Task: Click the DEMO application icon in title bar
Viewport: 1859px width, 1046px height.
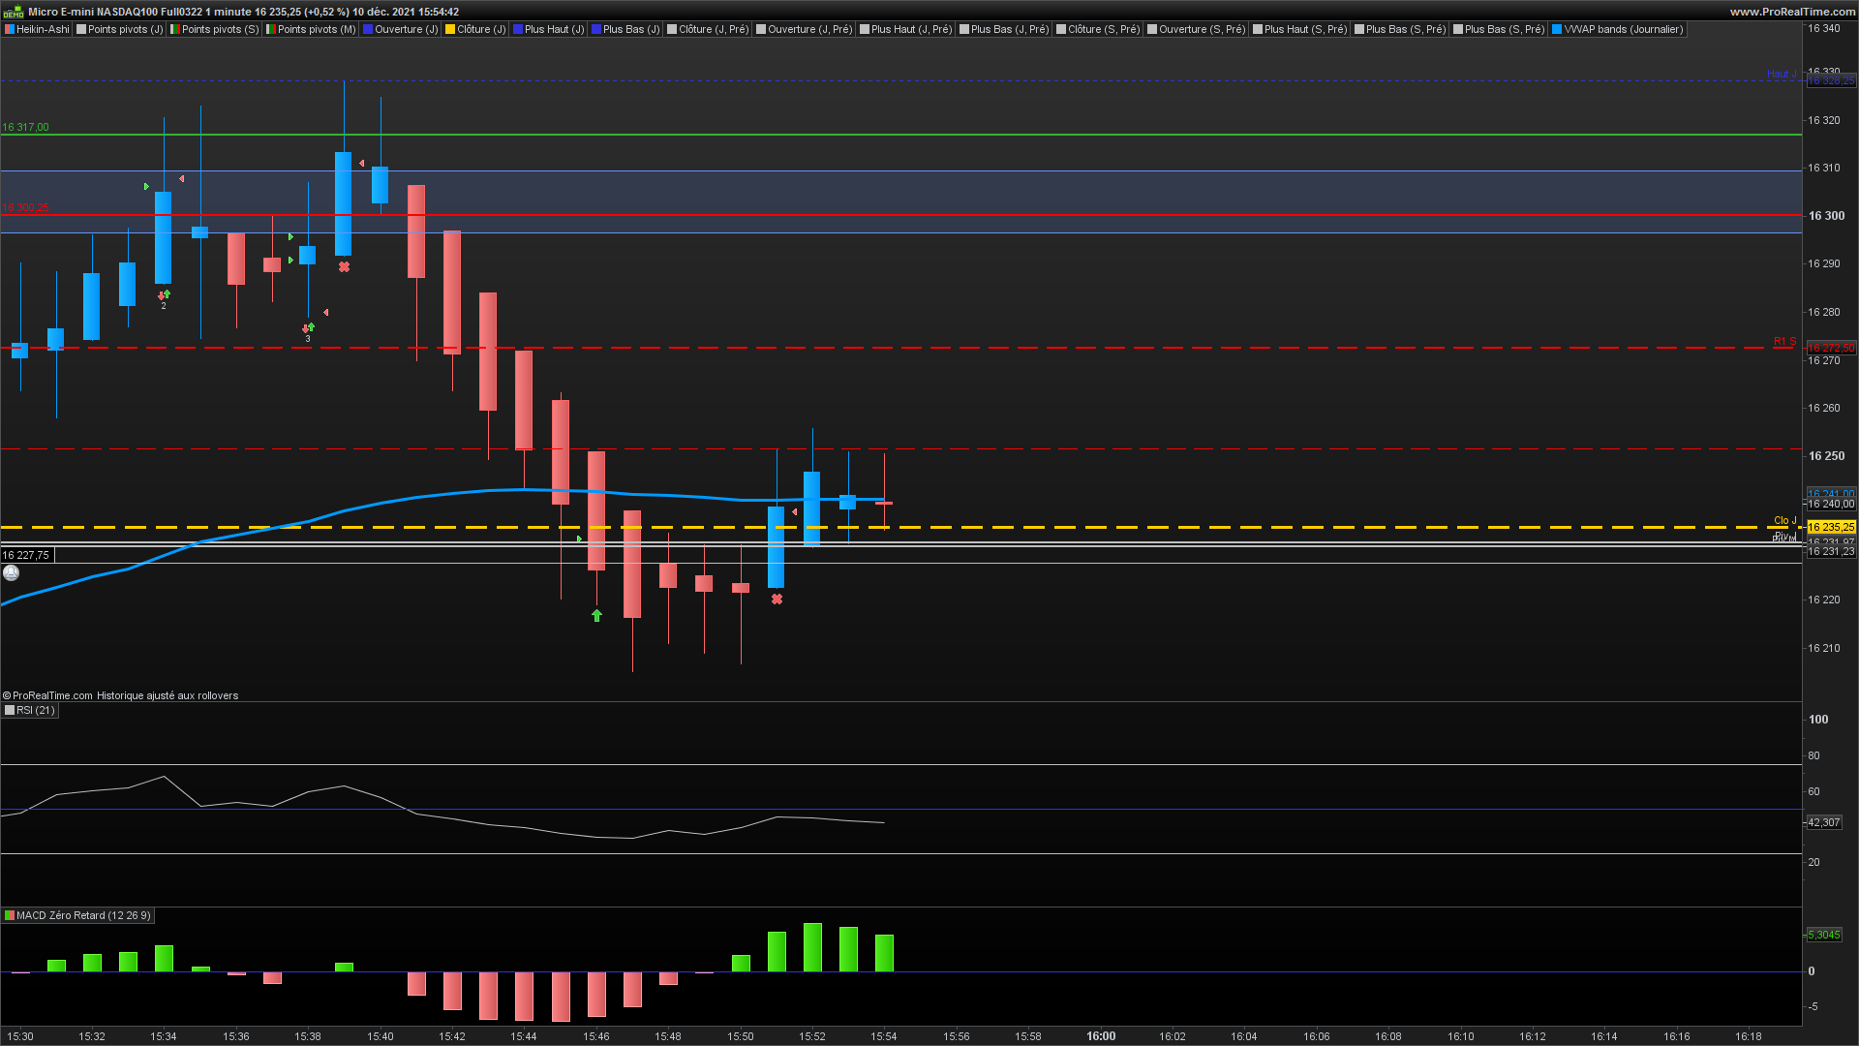Action: click(13, 12)
